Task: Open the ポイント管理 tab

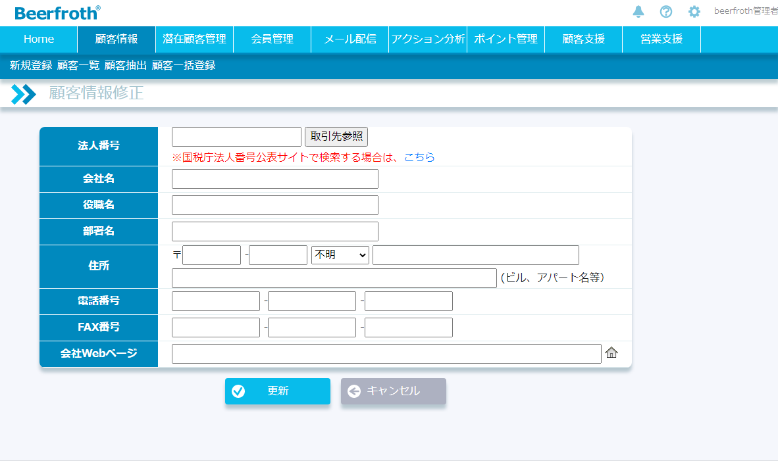Action: (506, 39)
